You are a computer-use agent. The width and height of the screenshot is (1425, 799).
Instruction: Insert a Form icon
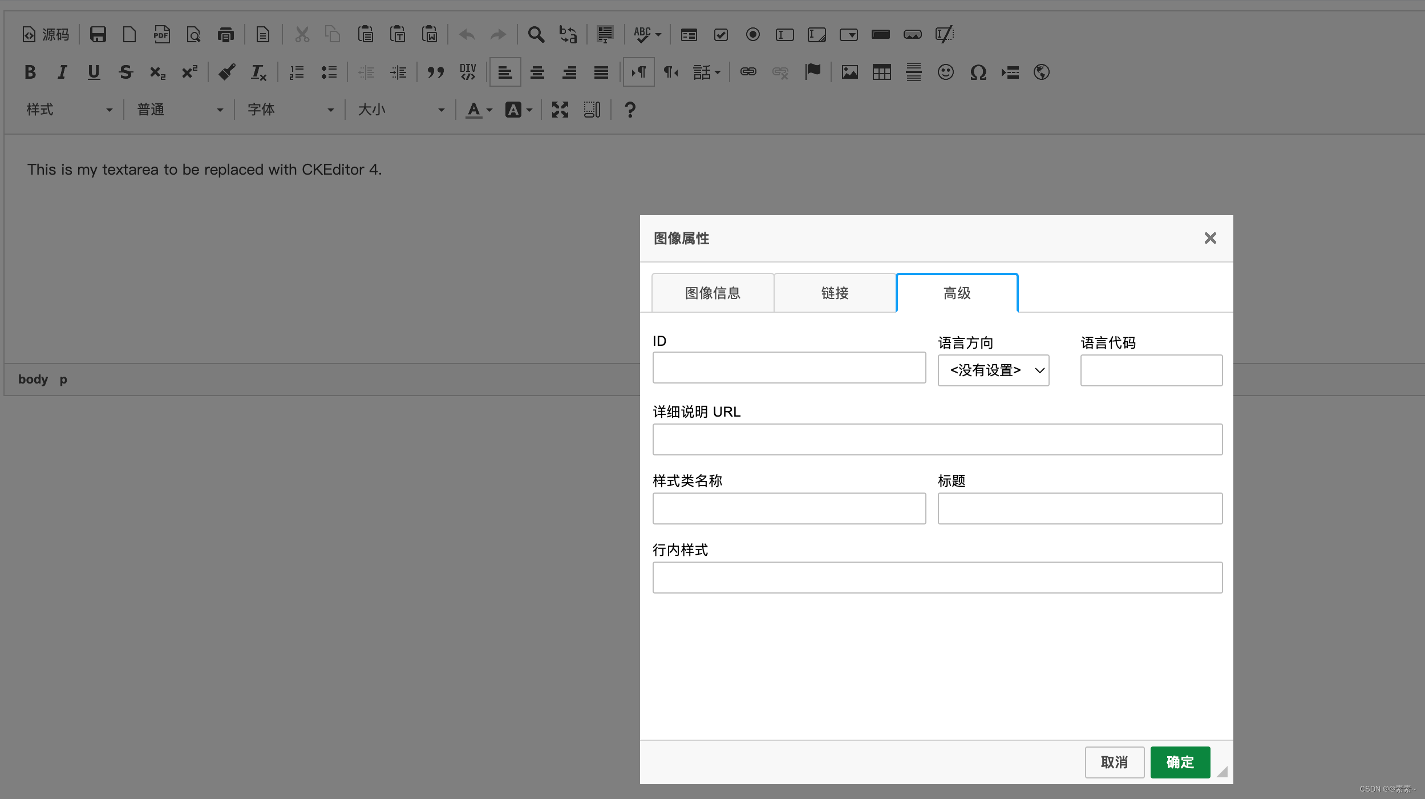(x=689, y=35)
